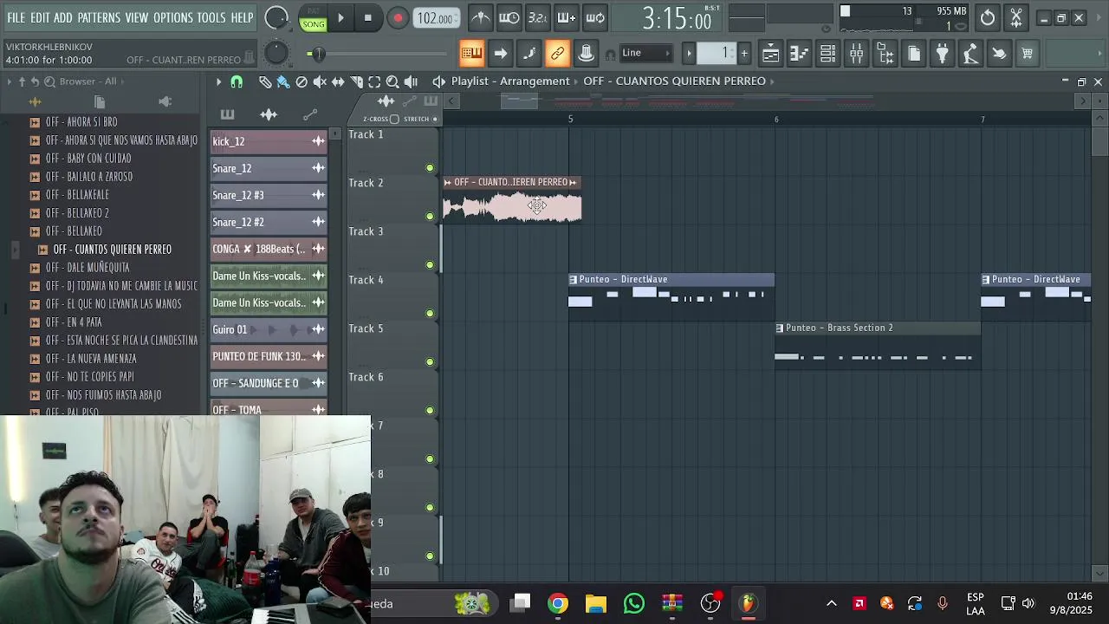The image size is (1109, 624).
Task: Open the project info document icon
Action: click(913, 54)
